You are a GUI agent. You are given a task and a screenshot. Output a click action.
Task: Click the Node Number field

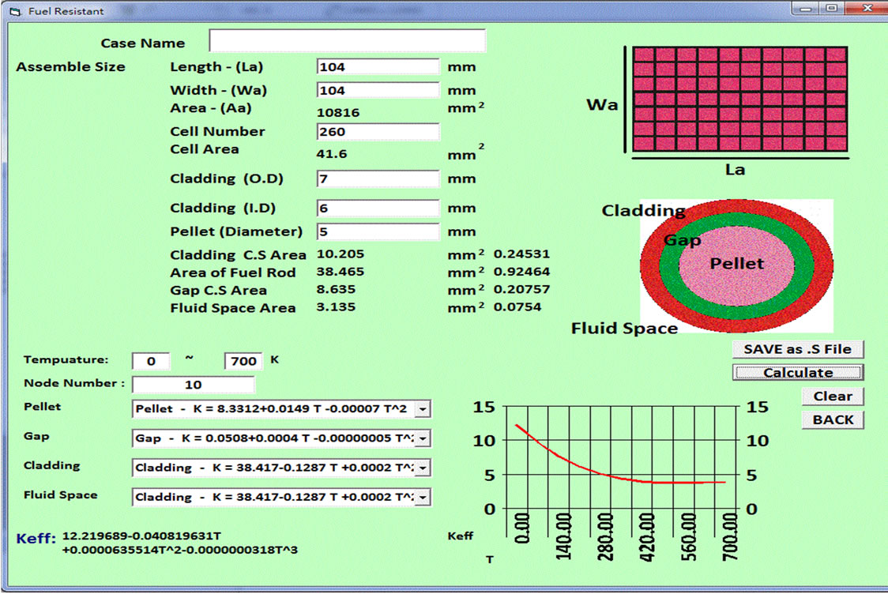coord(193,385)
